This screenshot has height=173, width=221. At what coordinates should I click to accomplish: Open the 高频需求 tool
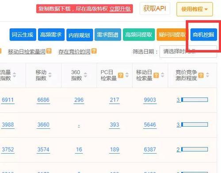point(51,34)
